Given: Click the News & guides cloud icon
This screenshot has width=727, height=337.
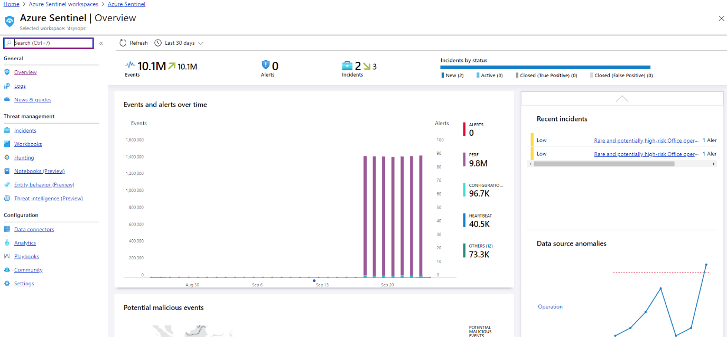Looking at the screenshot, I should (x=7, y=99).
